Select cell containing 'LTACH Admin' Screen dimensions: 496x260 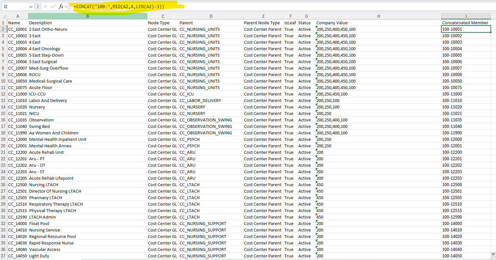click(87, 217)
